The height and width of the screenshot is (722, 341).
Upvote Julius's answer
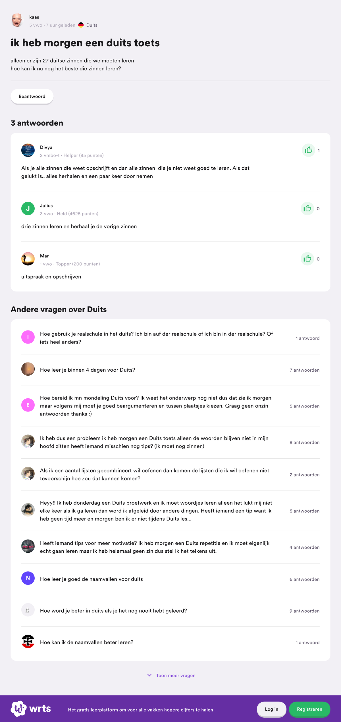point(307,209)
